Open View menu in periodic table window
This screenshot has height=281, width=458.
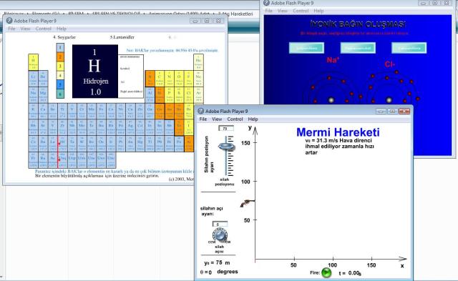coord(25,29)
